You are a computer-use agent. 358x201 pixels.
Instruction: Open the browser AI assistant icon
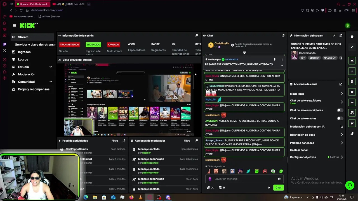pyautogui.click(x=347, y=10)
